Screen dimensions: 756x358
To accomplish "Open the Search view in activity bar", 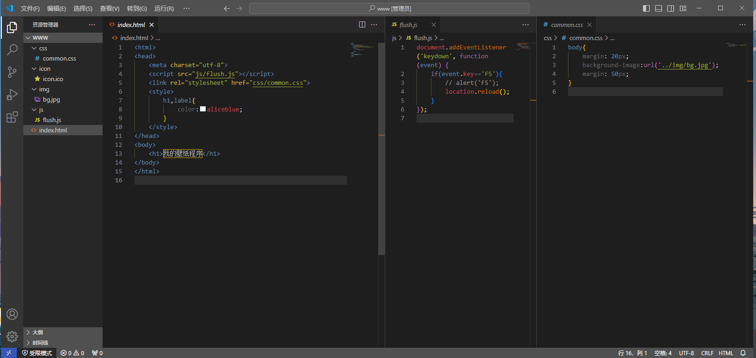I will tap(12, 49).
